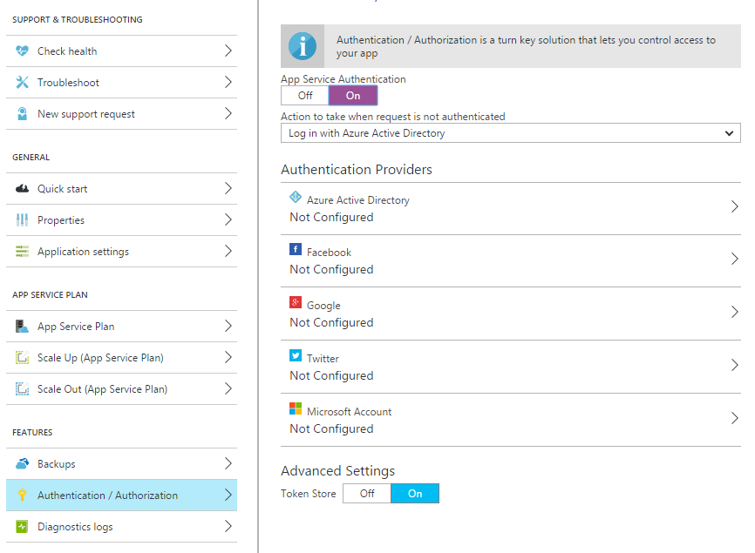755x553 pixels.
Task: Switch Token Store to Off
Action: coord(367,494)
